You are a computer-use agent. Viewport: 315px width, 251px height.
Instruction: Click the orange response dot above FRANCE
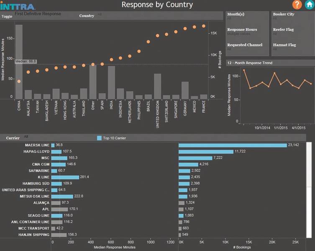[203, 26]
